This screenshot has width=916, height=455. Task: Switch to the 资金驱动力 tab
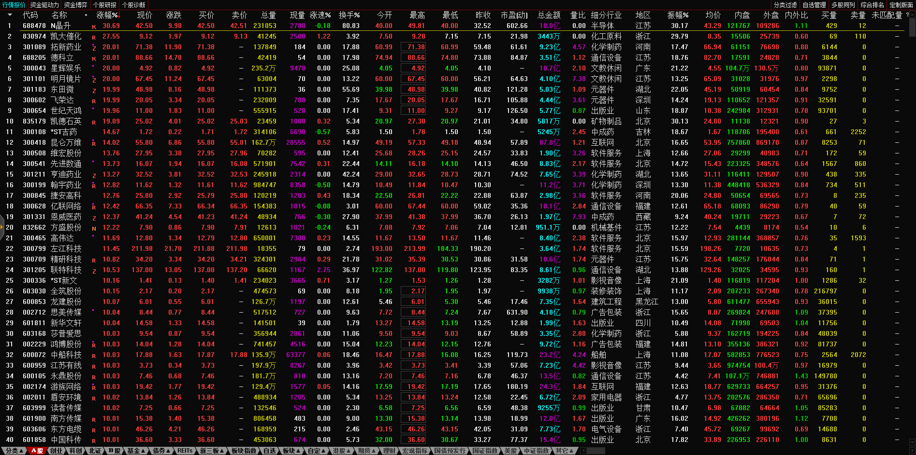(44, 5)
